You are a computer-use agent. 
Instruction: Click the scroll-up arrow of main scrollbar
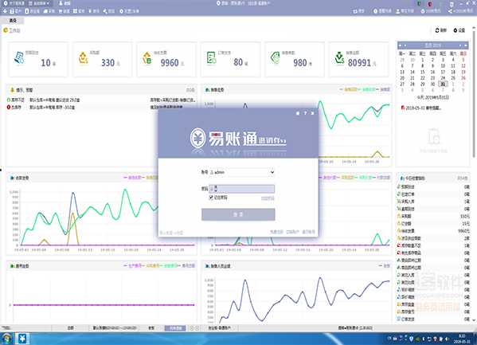[474, 28]
